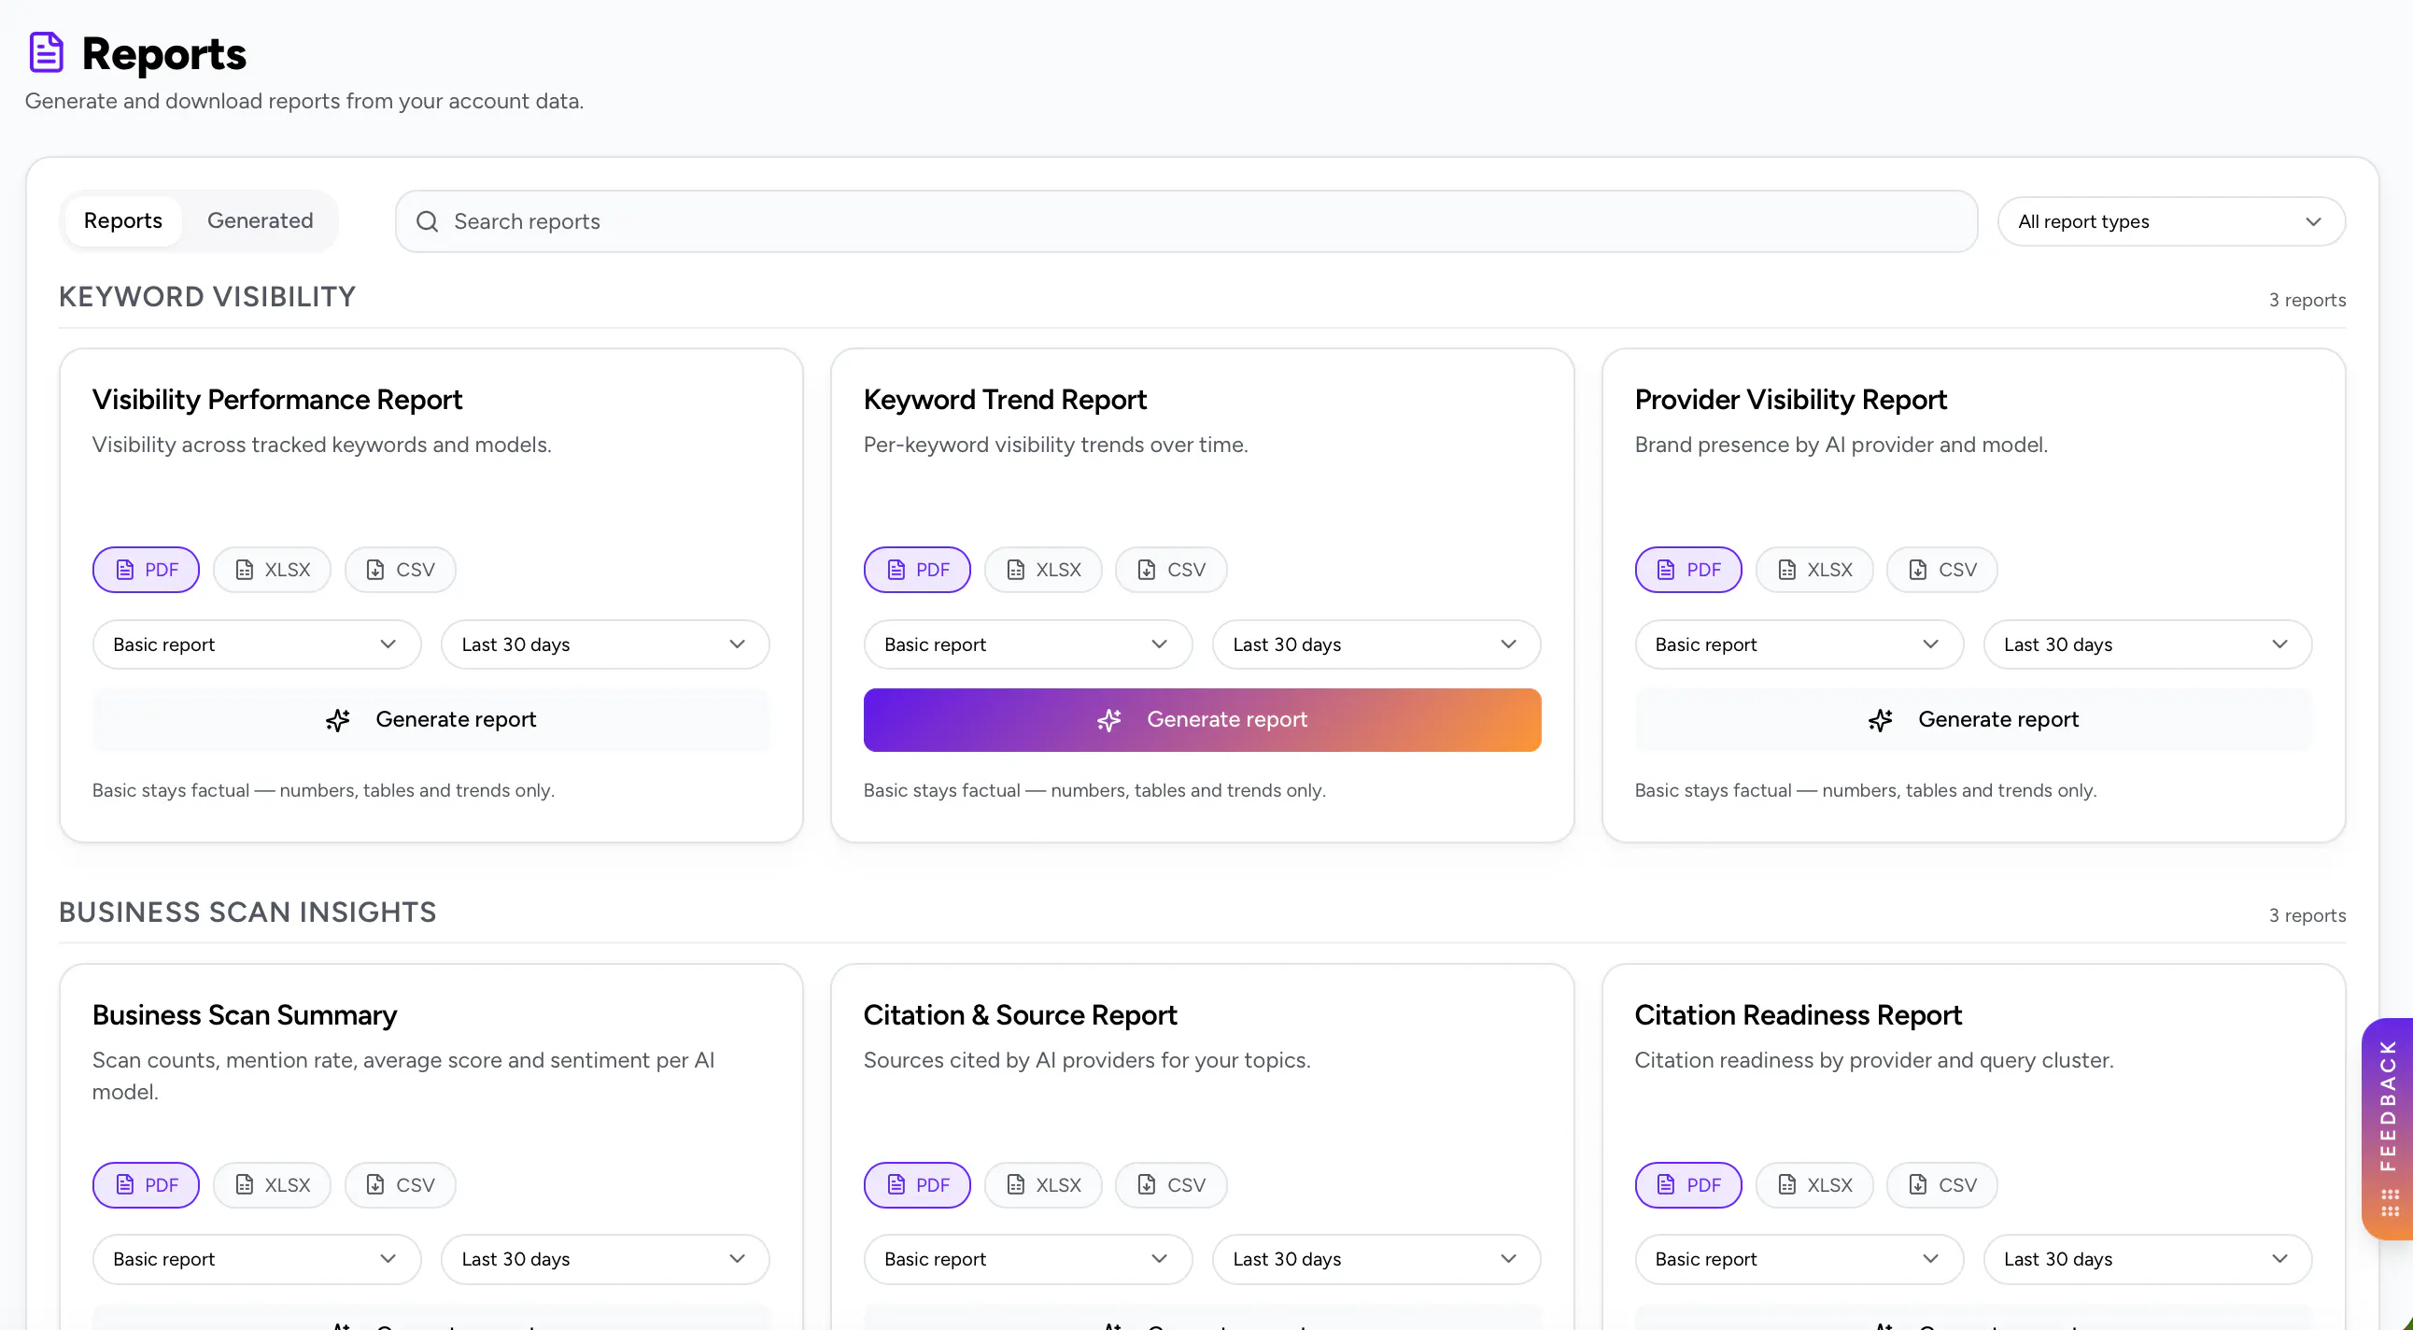This screenshot has height=1330, width=2413.
Task: Click the Business Scan Summary card title
Action: (x=245, y=1015)
